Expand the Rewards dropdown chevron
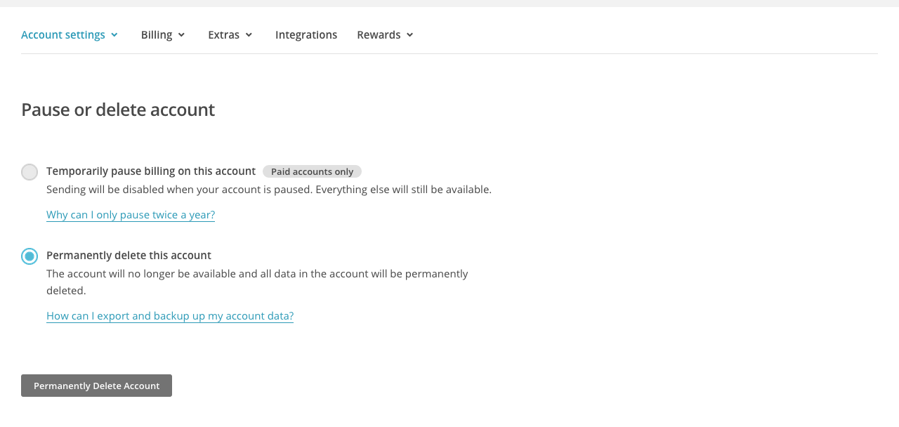 410,35
